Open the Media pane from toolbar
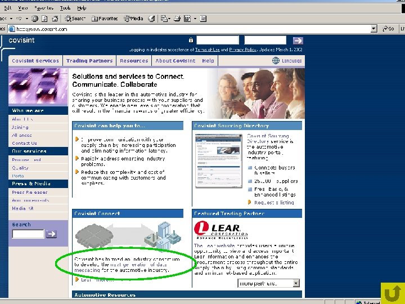The height and width of the screenshot is (304, 405). tap(133, 19)
